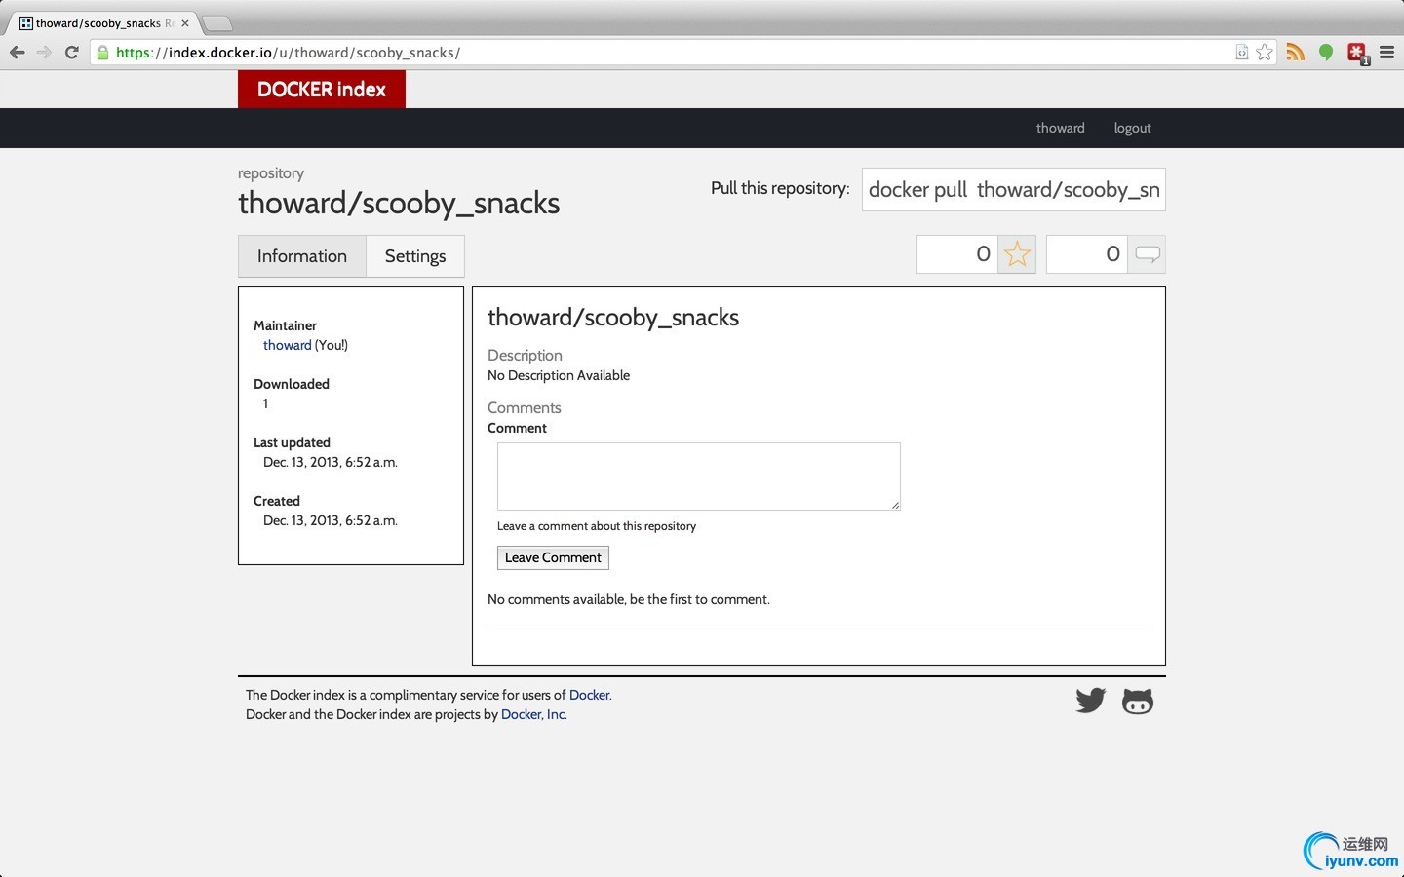Click the Downloaded count value 1
Screen dimensions: 1404x877
[x=265, y=403]
